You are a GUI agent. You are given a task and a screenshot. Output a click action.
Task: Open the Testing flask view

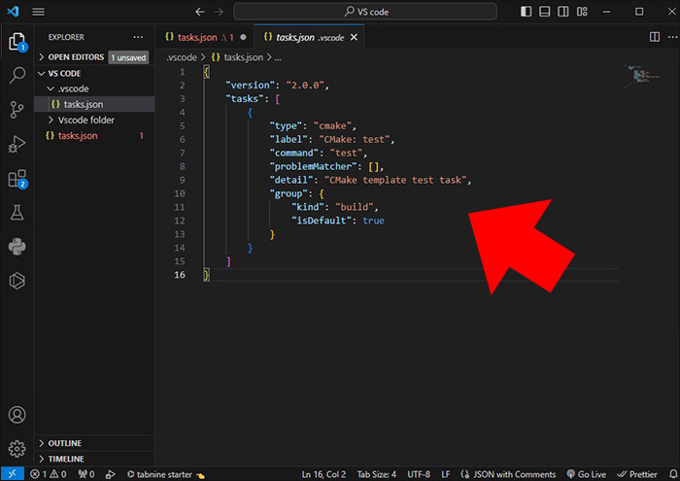click(17, 213)
